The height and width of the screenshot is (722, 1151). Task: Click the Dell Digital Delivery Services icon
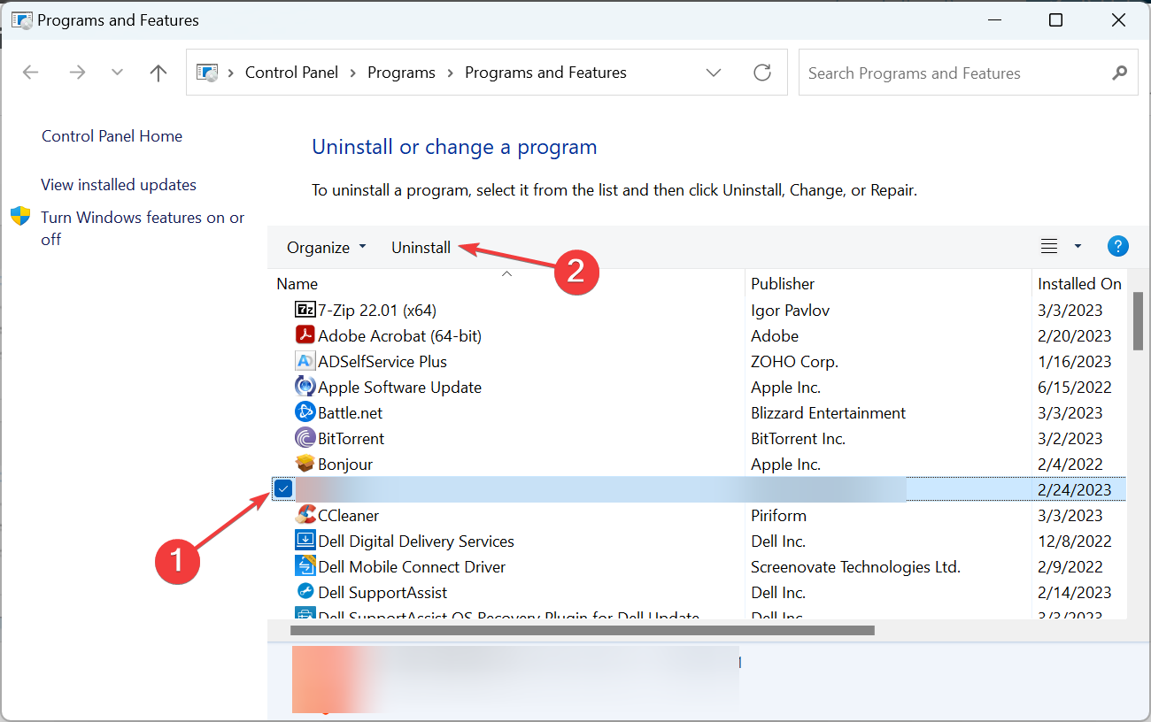click(x=305, y=541)
